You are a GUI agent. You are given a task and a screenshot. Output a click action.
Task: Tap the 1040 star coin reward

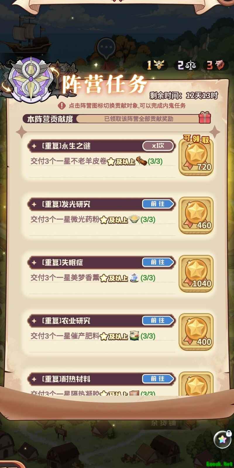(x=196, y=273)
